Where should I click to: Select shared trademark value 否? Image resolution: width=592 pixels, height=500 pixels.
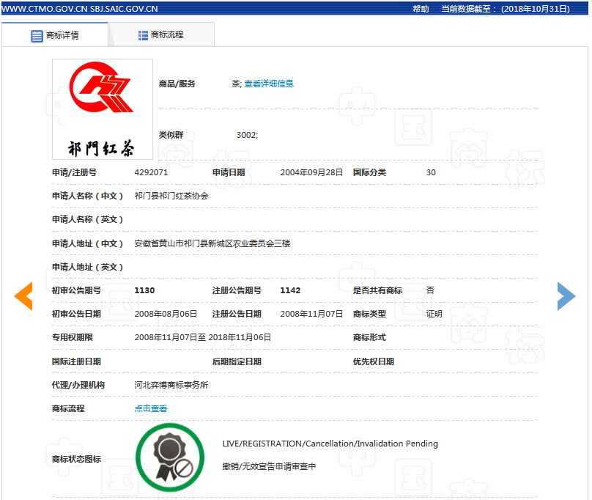(x=430, y=290)
